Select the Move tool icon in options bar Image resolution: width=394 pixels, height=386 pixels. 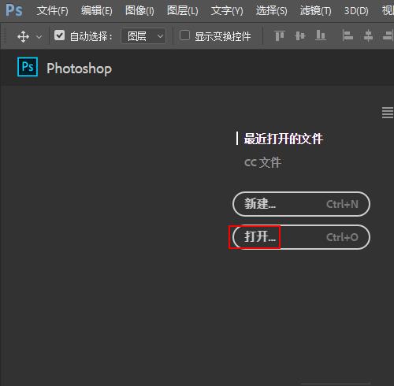click(23, 36)
